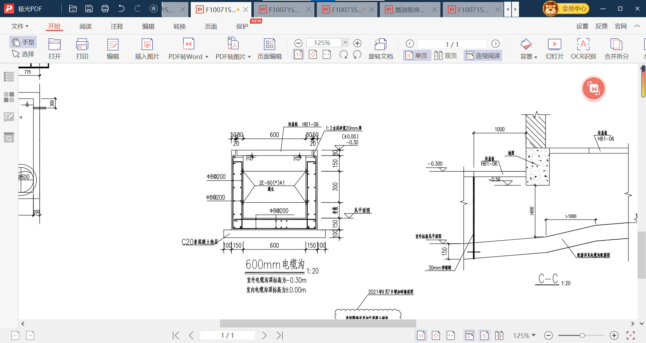The width and height of the screenshot is (646, 343).
Task: Switch to the 保护 protect tab
Action: click(242, 26)
